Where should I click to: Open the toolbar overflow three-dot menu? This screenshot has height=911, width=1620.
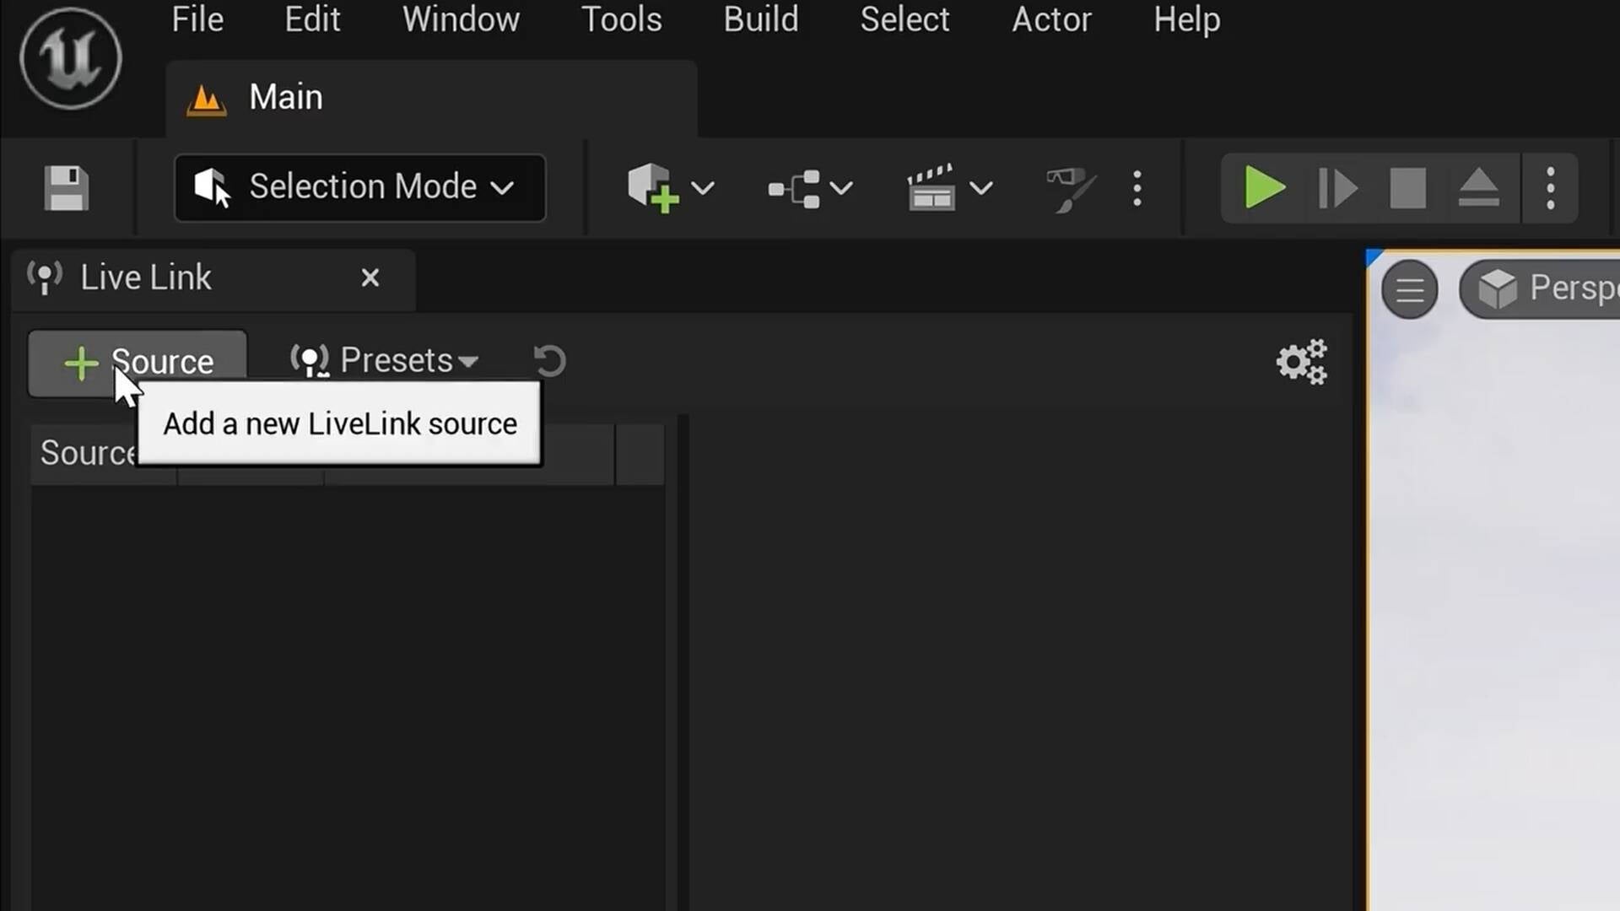click(x=1137, y=188)
